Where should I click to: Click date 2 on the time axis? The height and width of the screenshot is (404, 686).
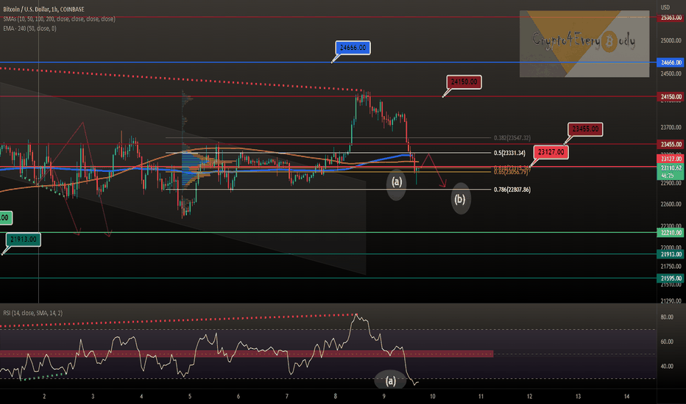click(x=44, y=397)
